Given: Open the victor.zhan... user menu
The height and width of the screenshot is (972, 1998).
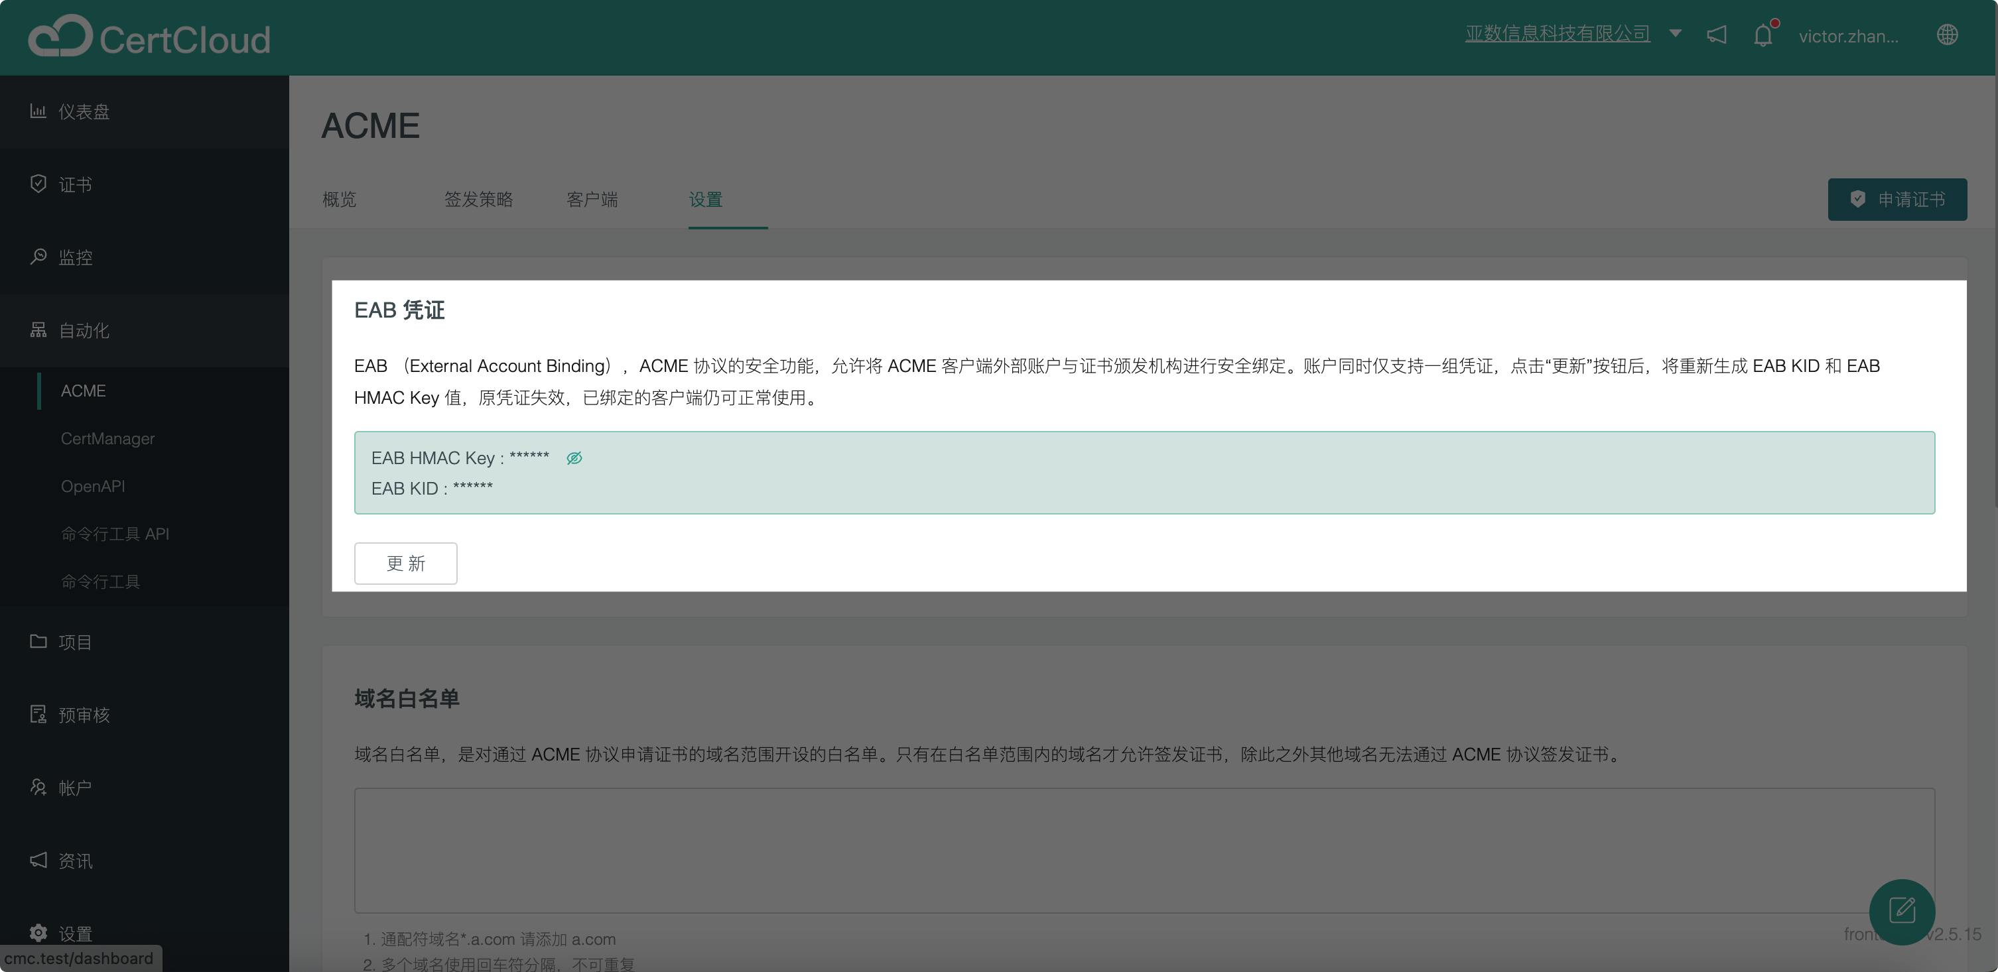Looking at the screenshot, I should 1848,36.
